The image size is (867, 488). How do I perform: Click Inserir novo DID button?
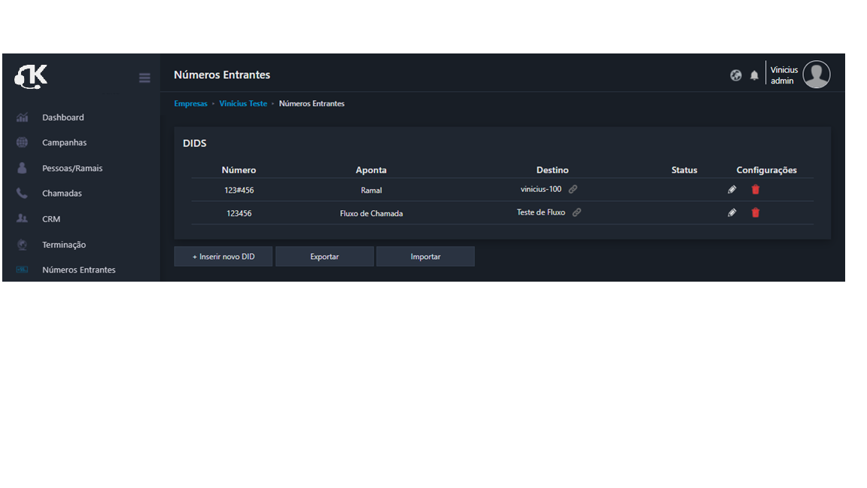click(x=224, y=257)
